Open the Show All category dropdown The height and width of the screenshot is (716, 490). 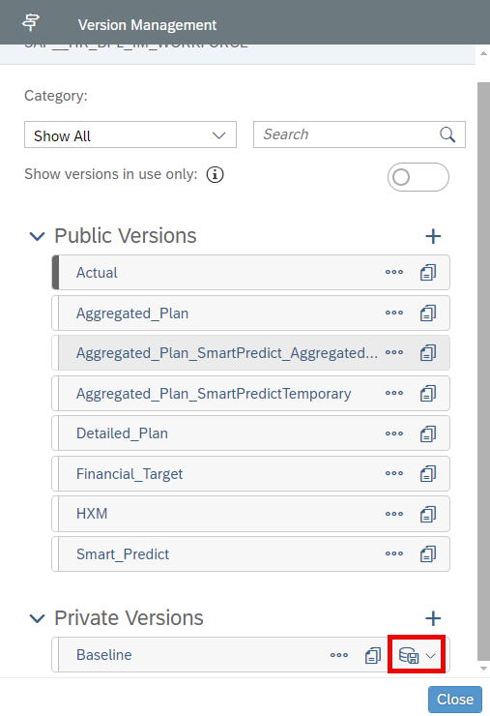point(130,134)
